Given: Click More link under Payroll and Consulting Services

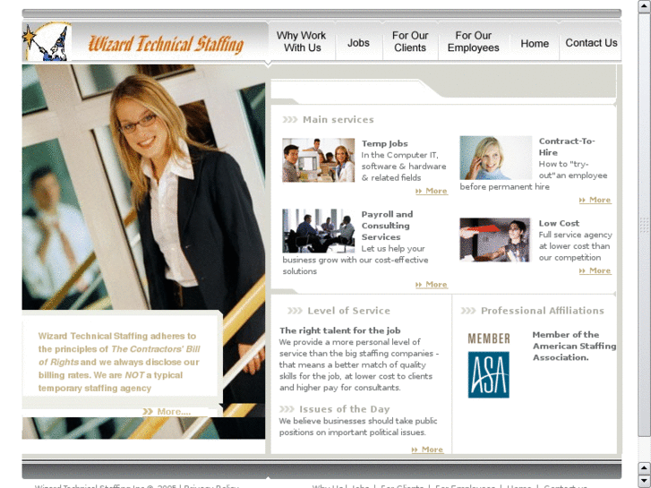Looking at the screenshot, I should 432,285.
